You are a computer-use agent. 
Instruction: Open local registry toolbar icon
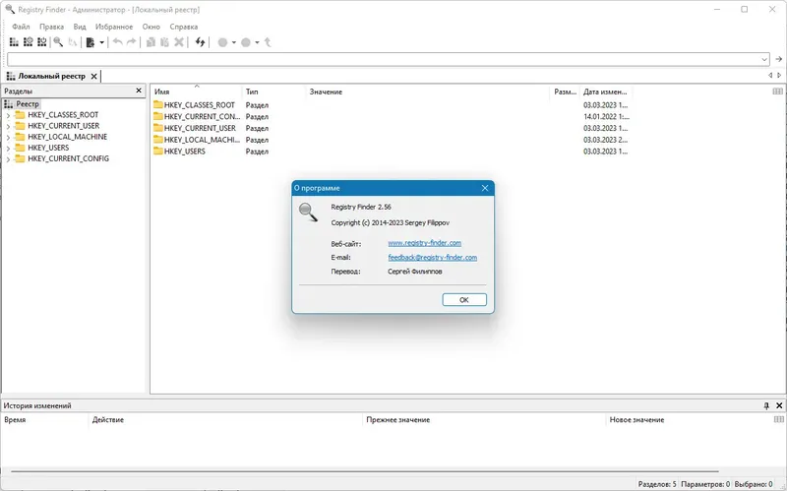tap(14, 42)
